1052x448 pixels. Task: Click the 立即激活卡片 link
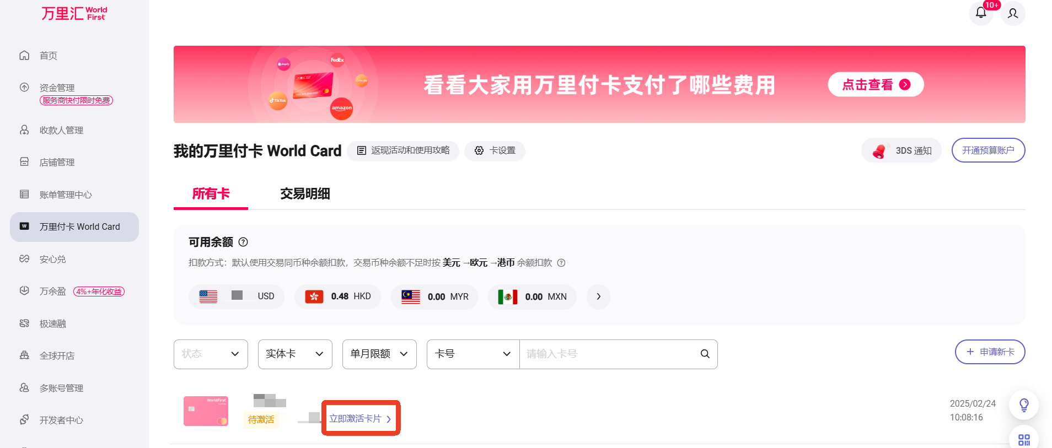pos(360,419)
